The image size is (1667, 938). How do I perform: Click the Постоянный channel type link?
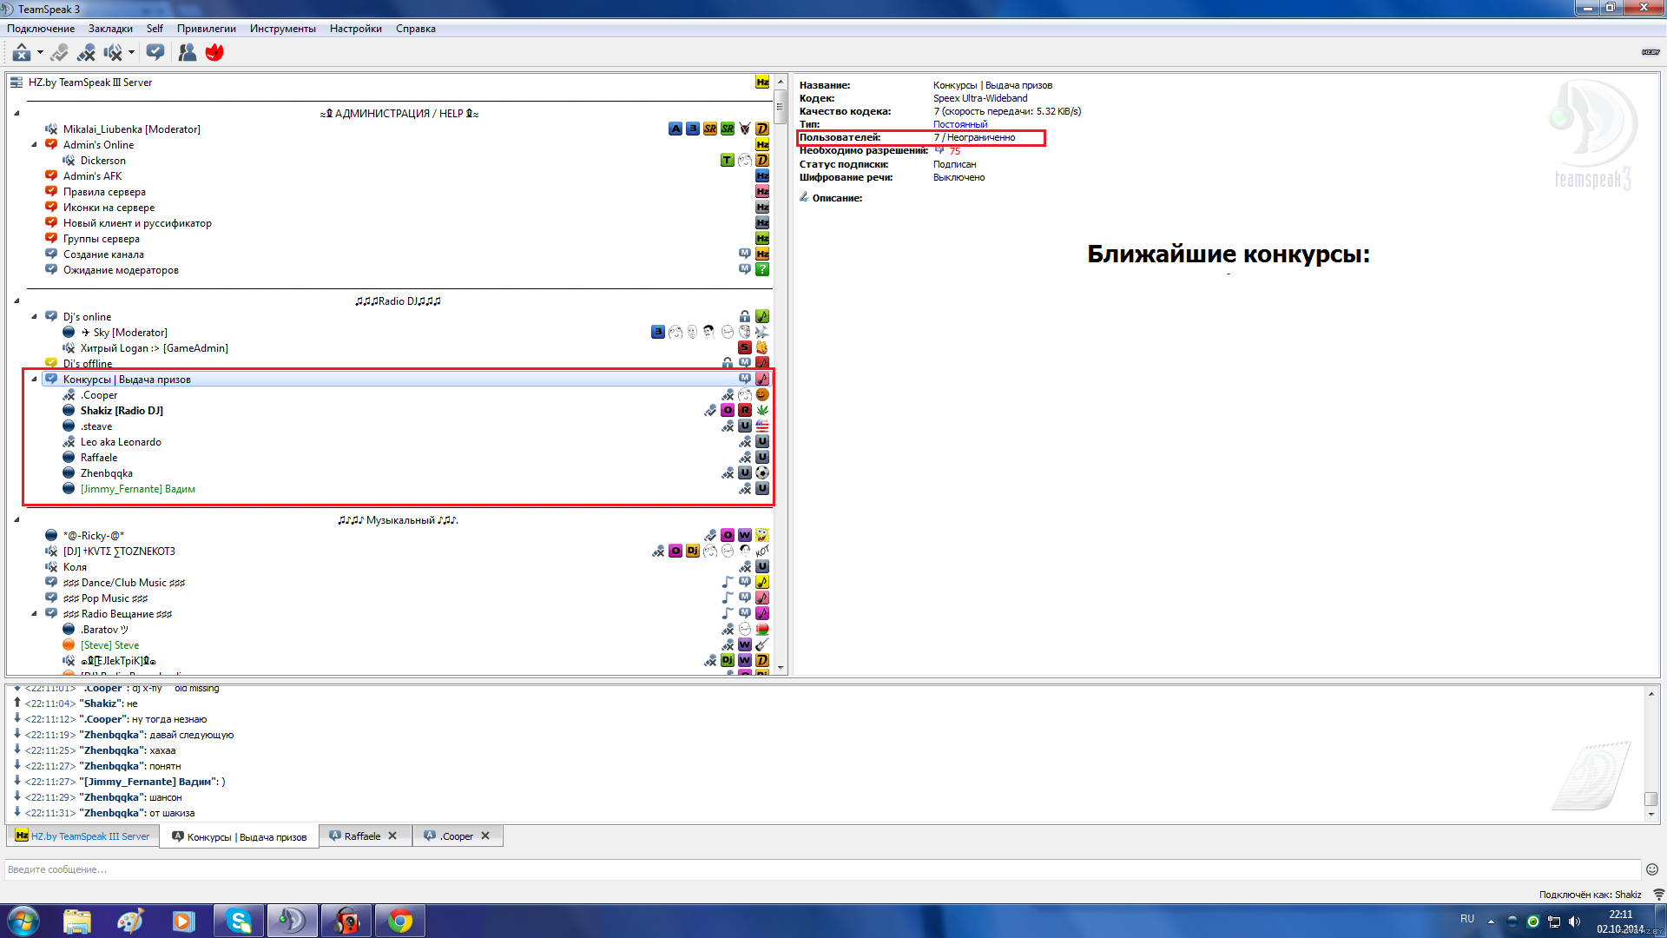960,124
